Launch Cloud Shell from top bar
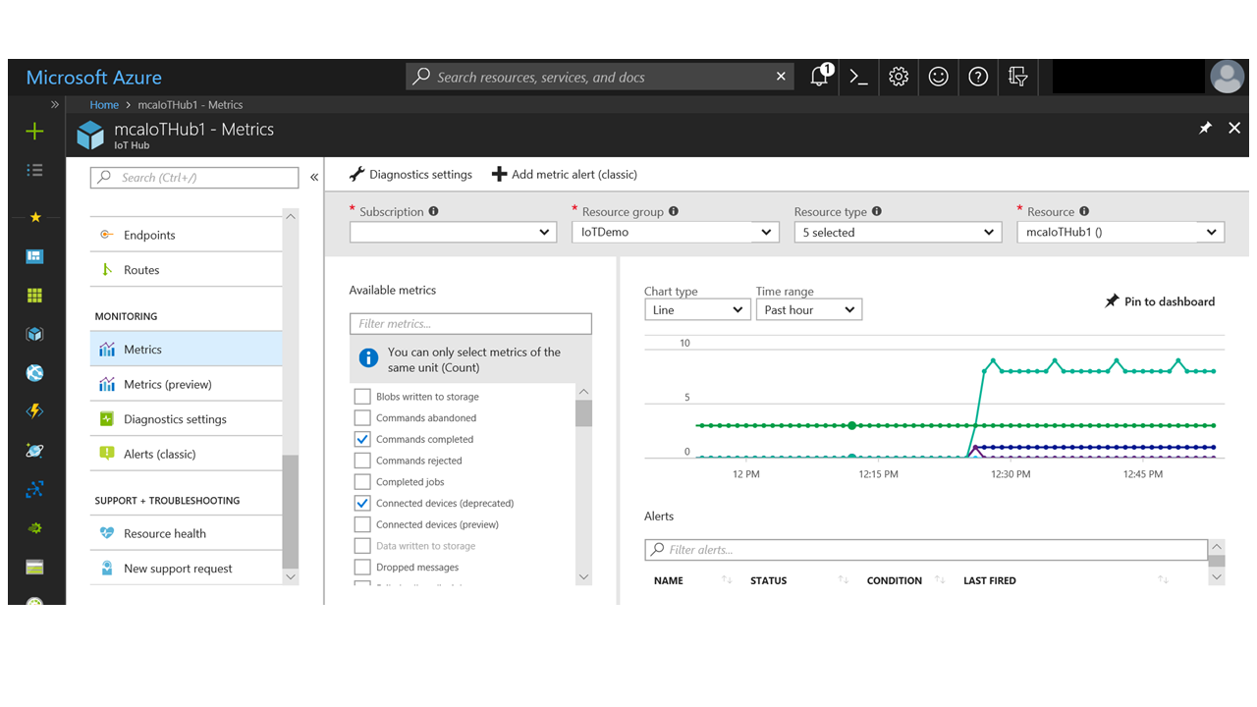The image size is (1257, 707). [x=858, y=77]
